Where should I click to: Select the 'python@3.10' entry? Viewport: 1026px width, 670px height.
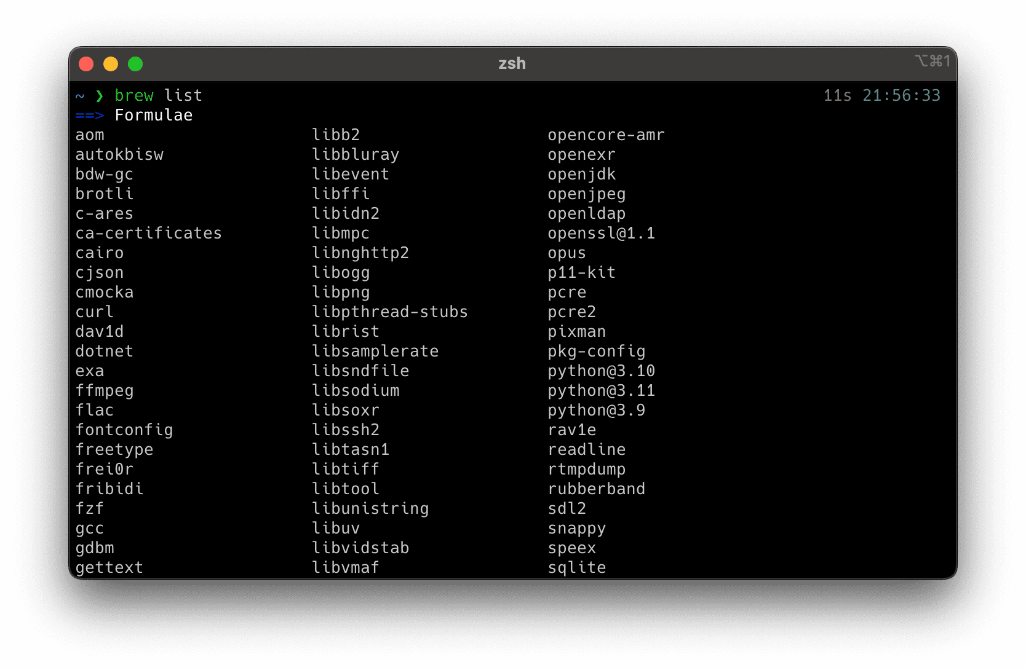coord(602,371)
